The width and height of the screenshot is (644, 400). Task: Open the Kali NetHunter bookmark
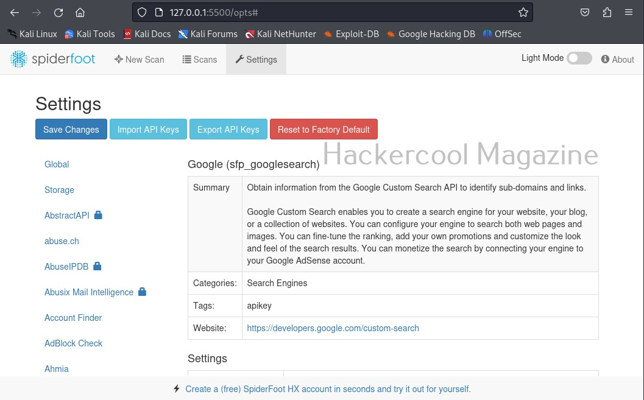point(280,34)
